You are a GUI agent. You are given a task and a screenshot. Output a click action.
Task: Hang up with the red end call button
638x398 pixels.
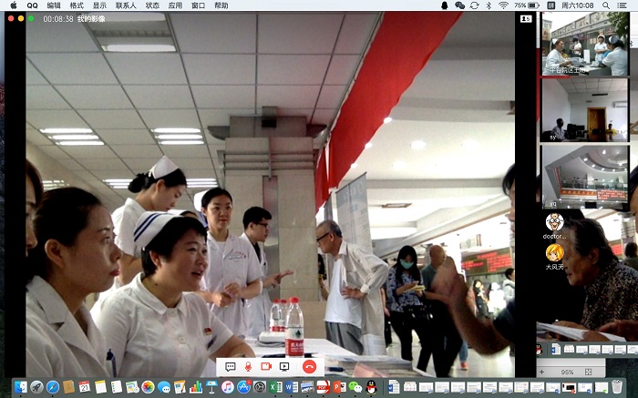(x=309, y=366)
